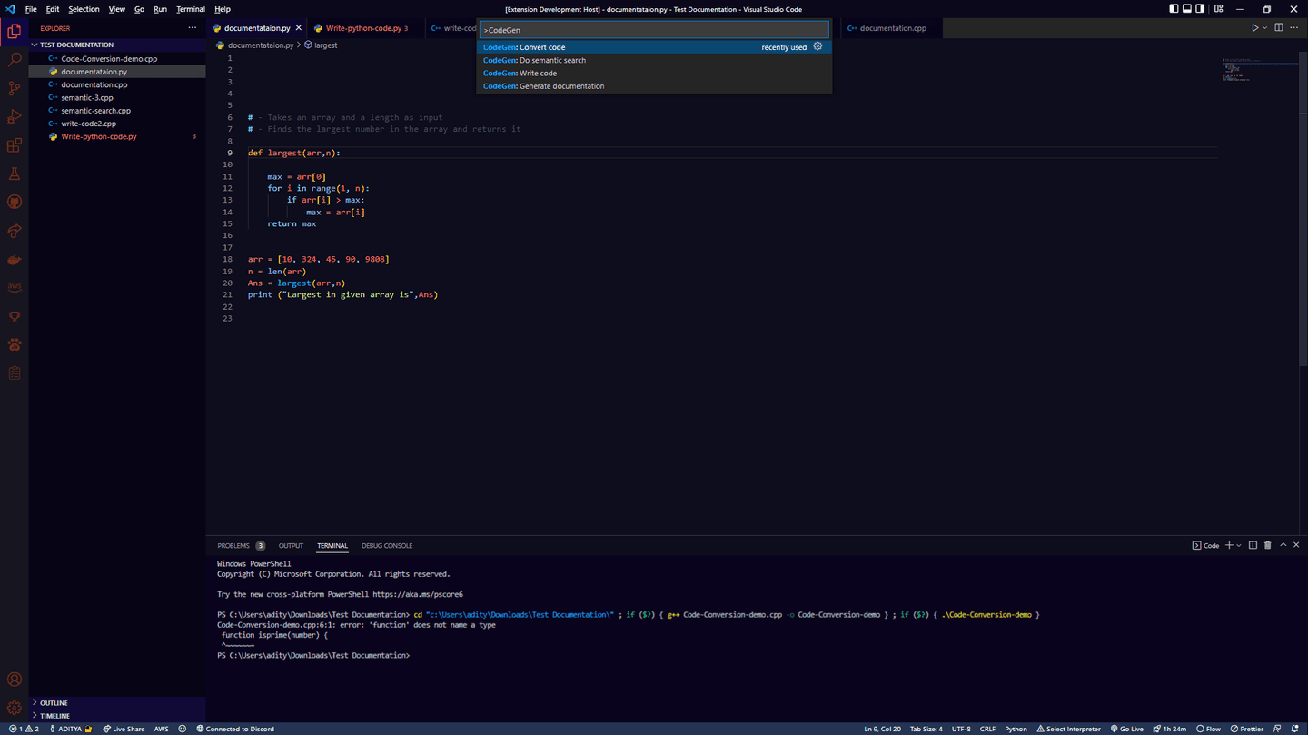Toggle the Primary Side Bar layout
The width and height of the screenshot is (1308, 735).
[x=1174, y=9]
